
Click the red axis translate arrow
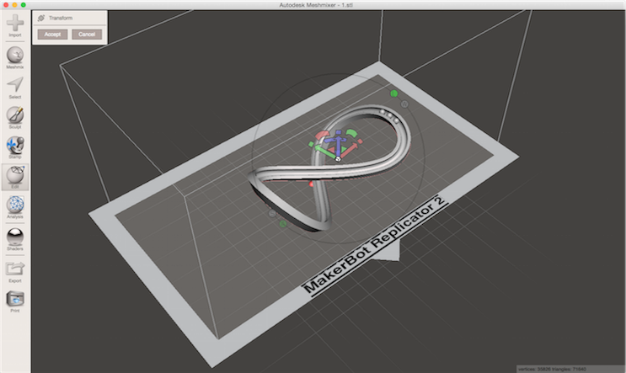pos(350,151)
